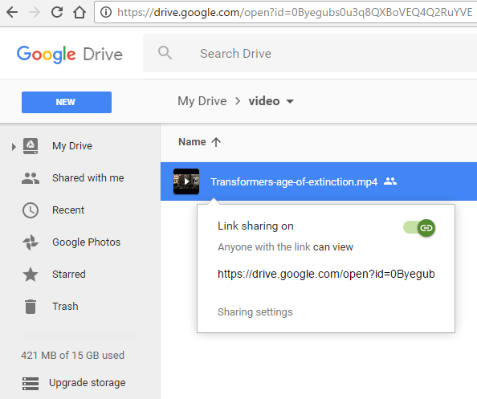The height and width of the screenshot is (399, 477).
Task: Expand the My Drive tree triangle
Action: [x=14, y=147]
